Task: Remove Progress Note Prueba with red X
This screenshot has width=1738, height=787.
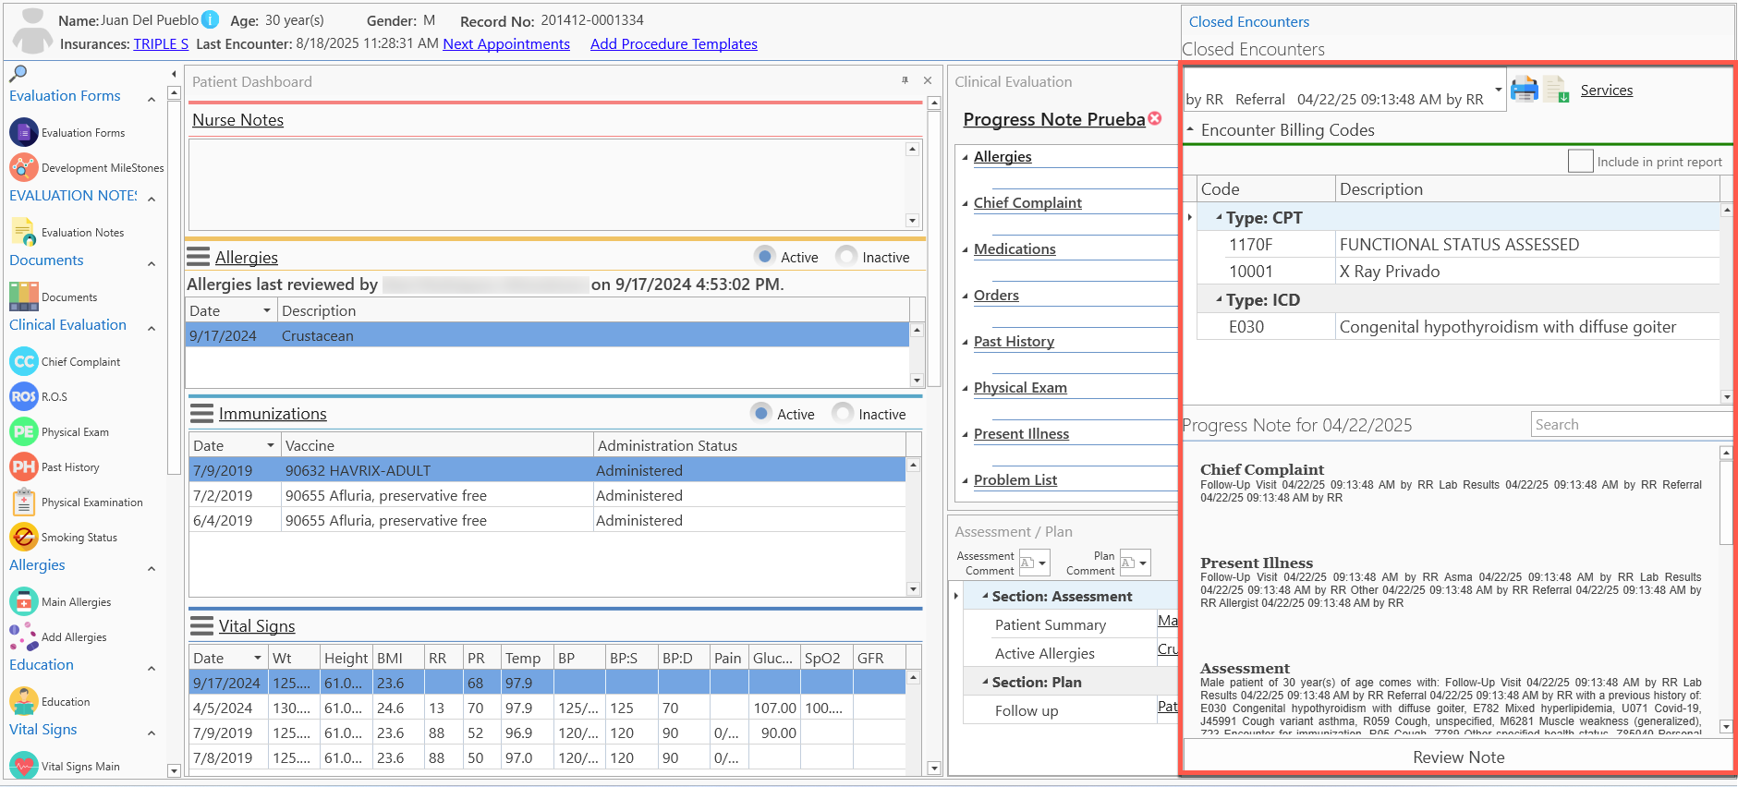Action: coord(1155,118)
